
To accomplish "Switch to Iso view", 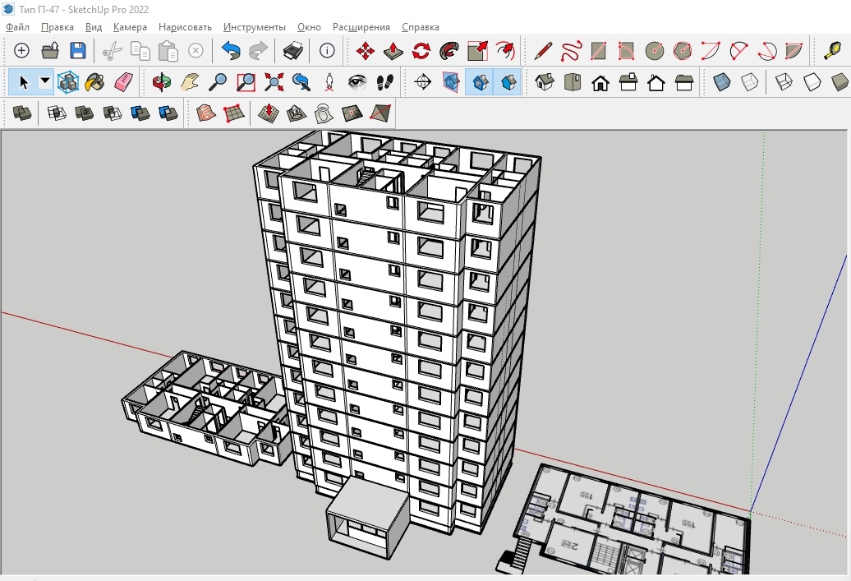I will click(545, 82).
